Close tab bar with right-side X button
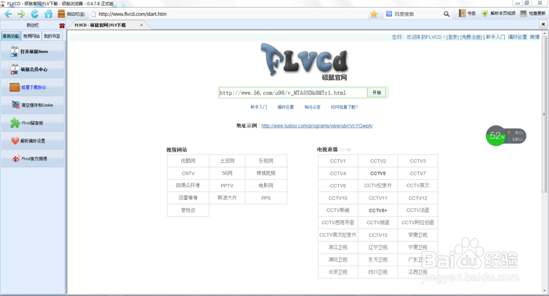Viewport: 549px width, 296px height. (543, 24)
